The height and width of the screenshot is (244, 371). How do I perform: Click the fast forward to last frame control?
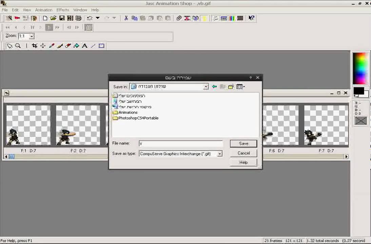[57, 27]
